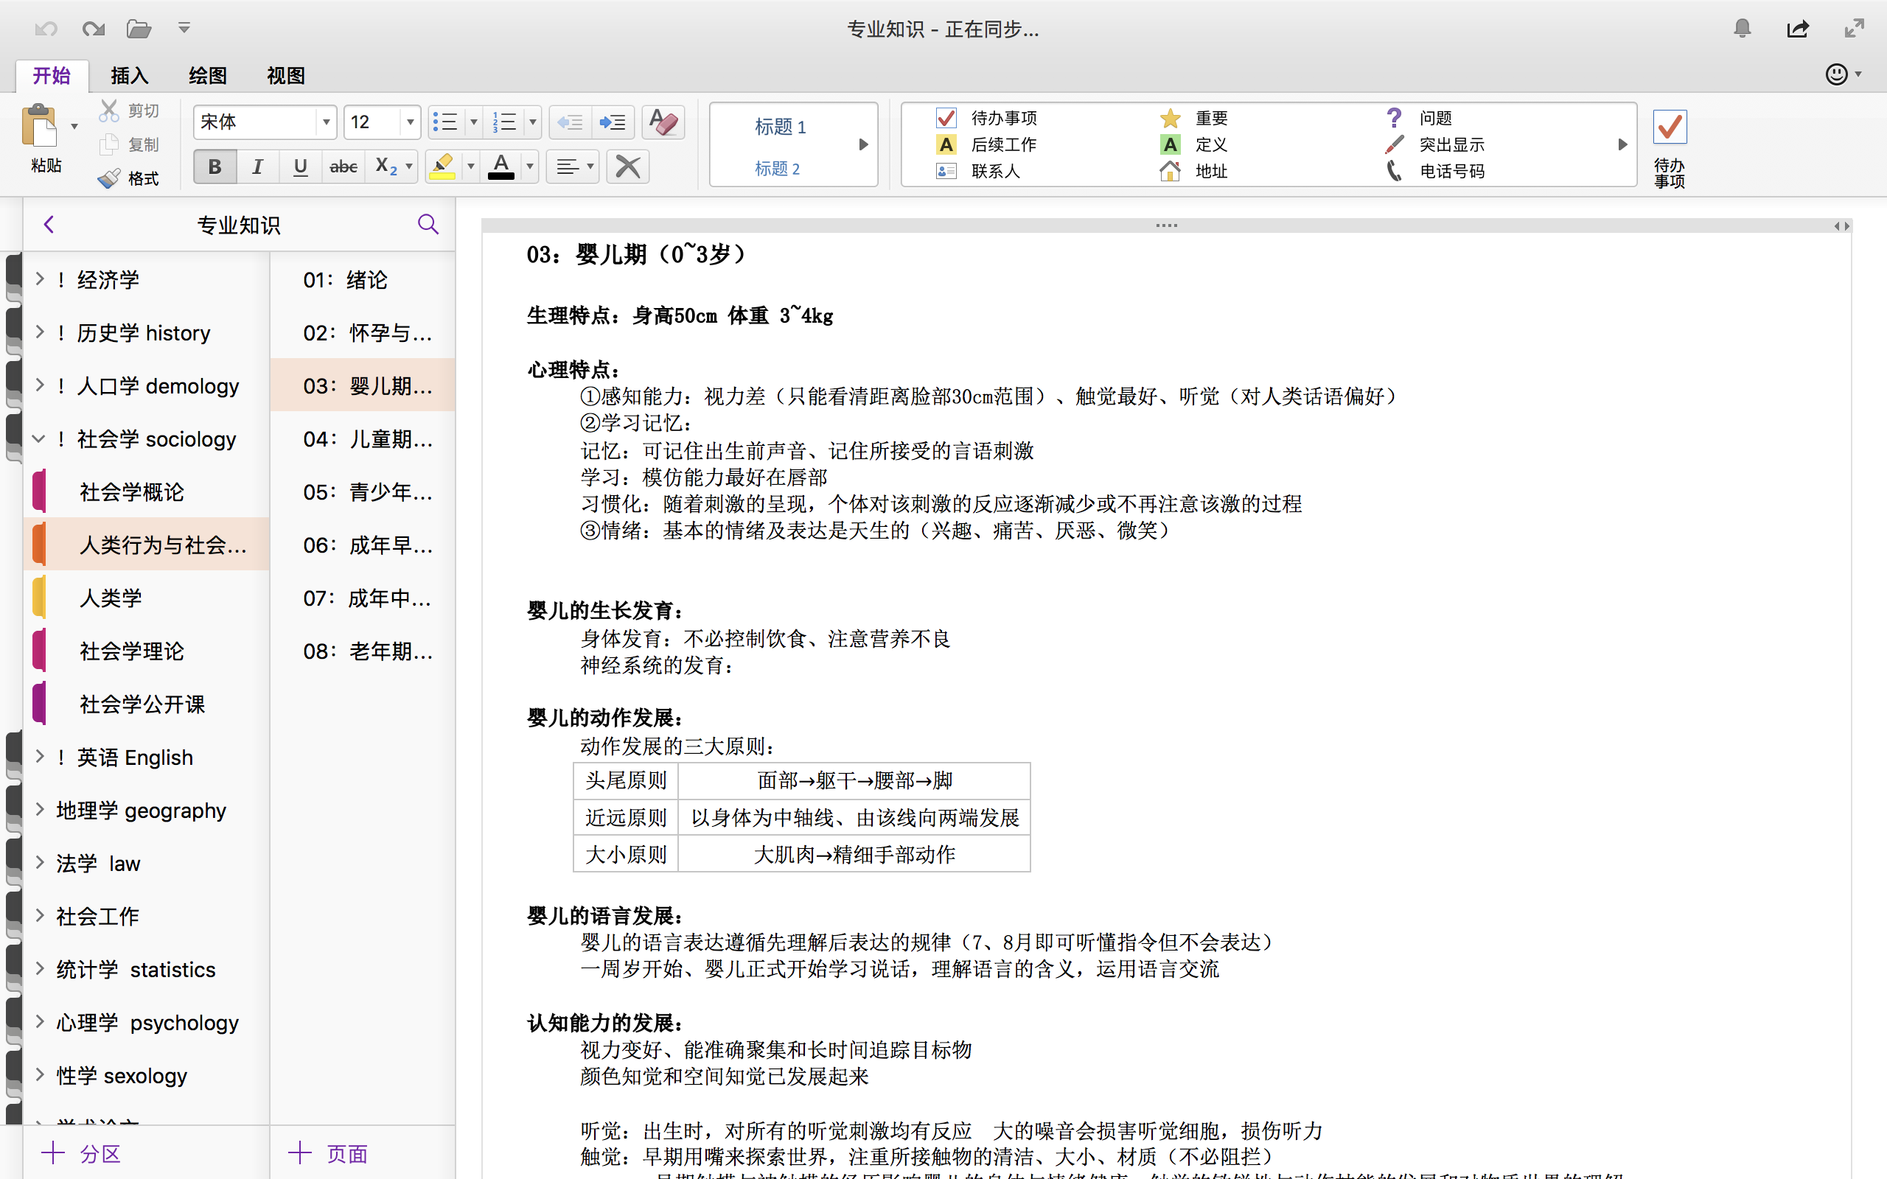Click the add 页面 button
Screen dimensions: 1887x1179
[327, 1153]
